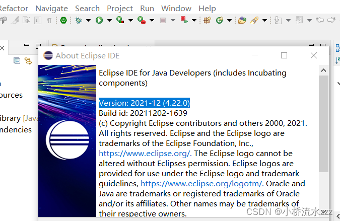Click the Relaunch red-square-with-arrow icon
340x221 pixels.
[184, 20]
